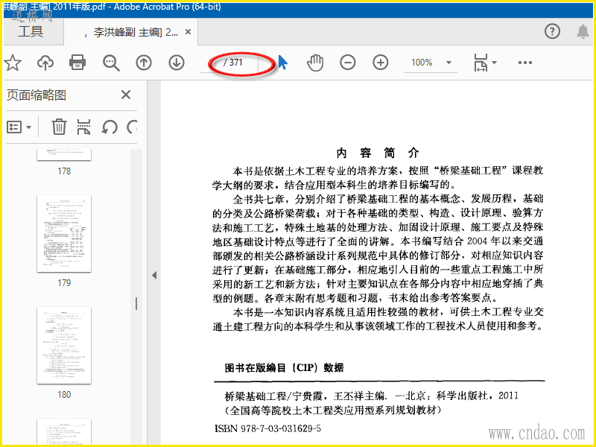Activate the hand pan tool

(315, 63)
